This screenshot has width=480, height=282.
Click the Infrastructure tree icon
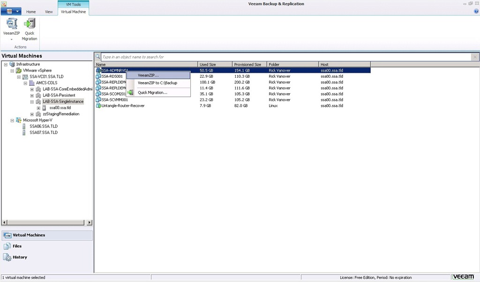[x=12, y=64]
